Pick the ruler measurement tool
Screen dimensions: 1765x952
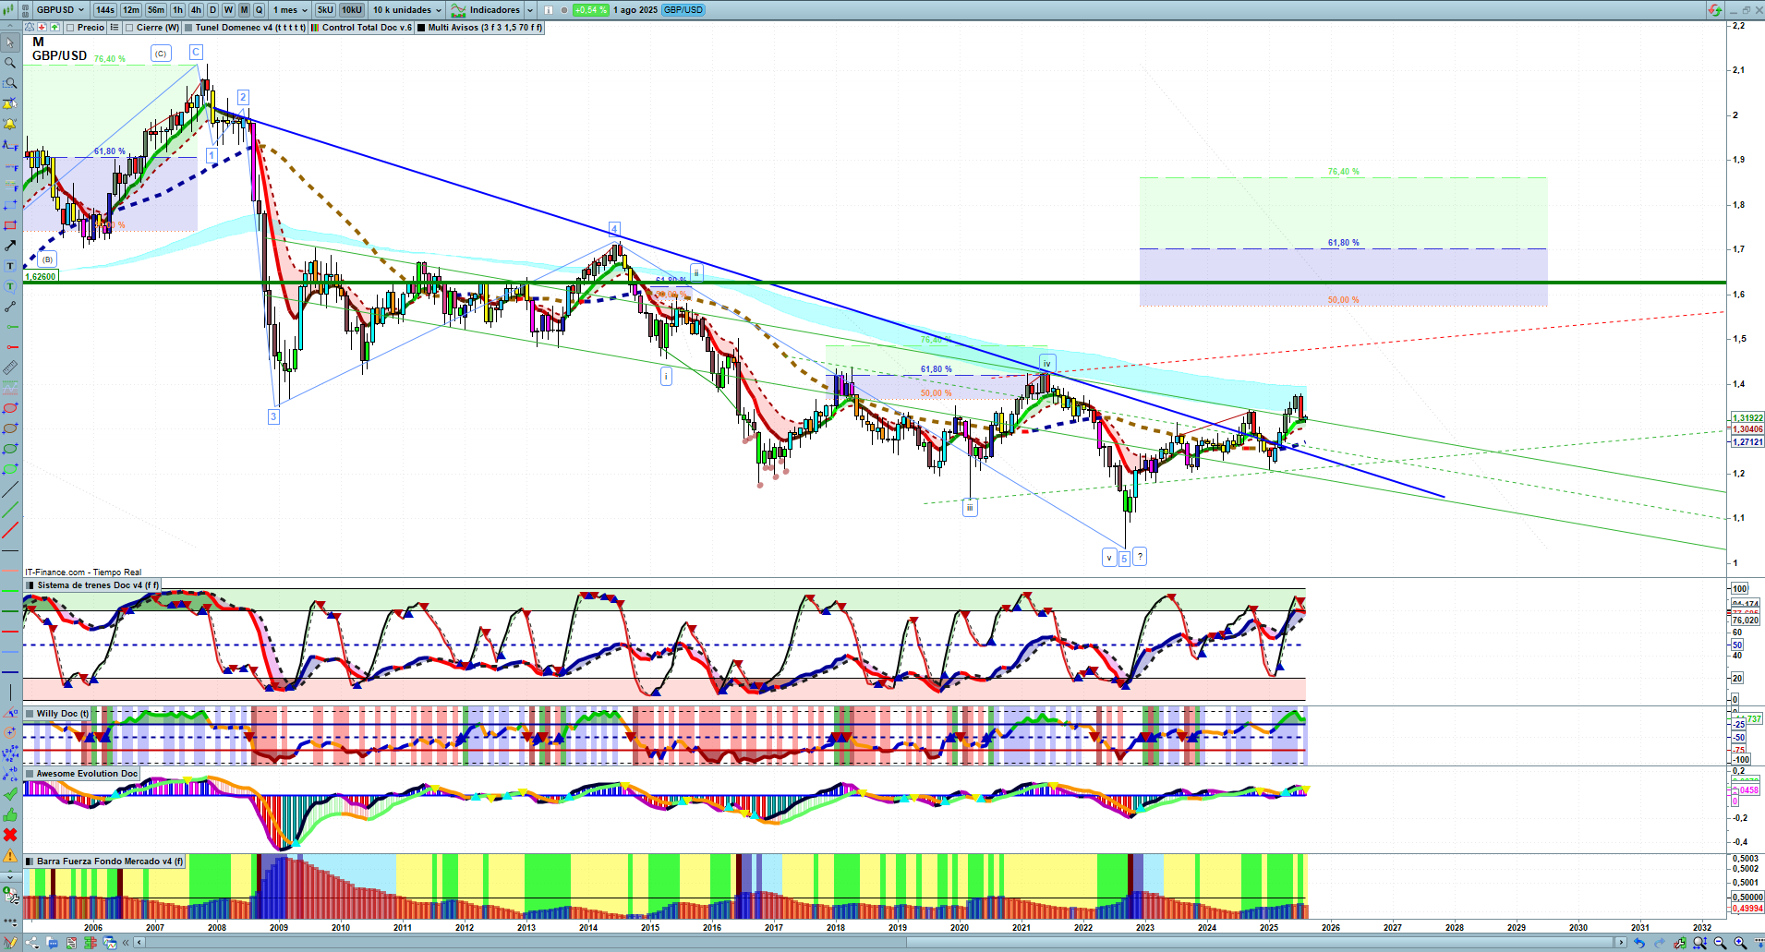(x=10, y=368)
